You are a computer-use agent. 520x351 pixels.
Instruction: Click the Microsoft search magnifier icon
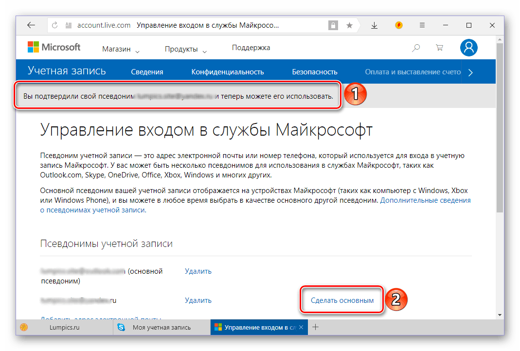tap(416, 48)
